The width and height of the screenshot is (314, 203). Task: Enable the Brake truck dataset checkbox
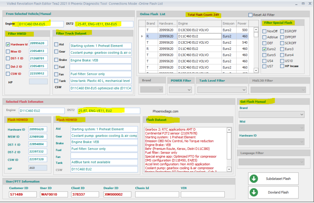click(x=56, y=60)
